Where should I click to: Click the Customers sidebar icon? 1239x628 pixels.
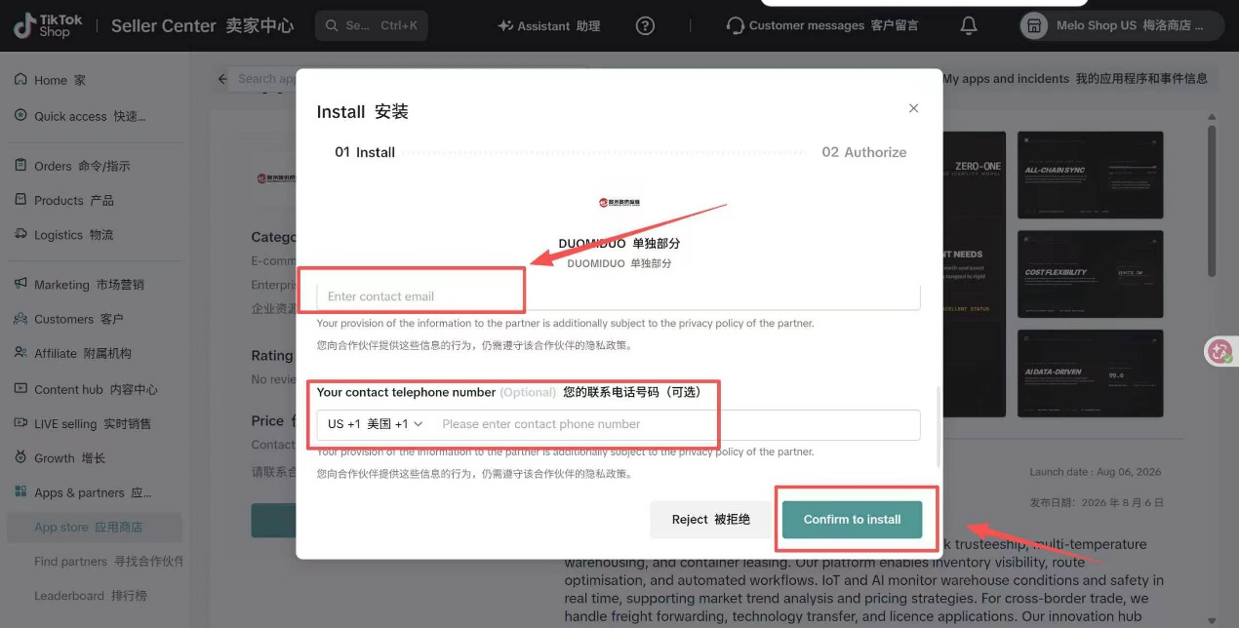point(20,319)
